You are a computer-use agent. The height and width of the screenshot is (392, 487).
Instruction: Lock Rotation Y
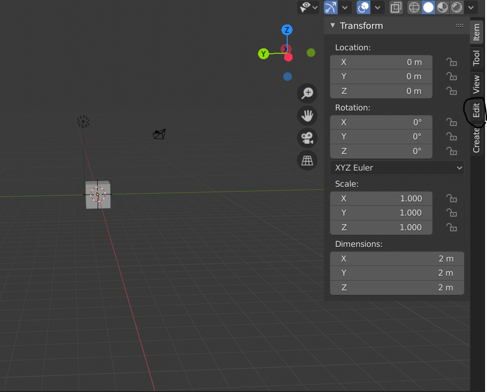[452, 136]
